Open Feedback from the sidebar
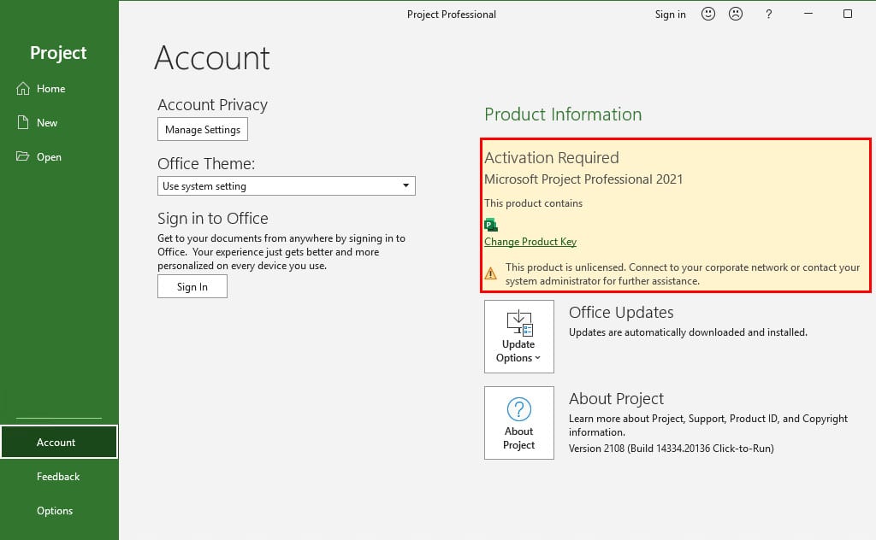Screen dimensions: 876x540 click(59, 477)
